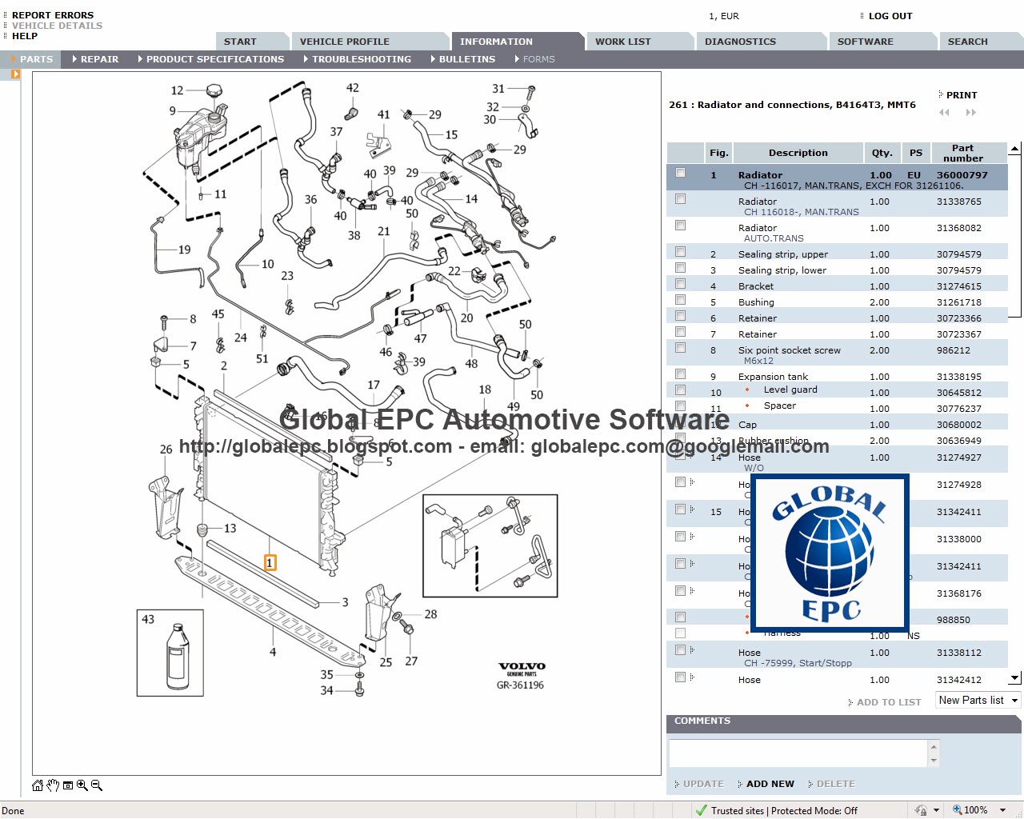1024x819 pixels.
Task: Go to next page with double-right arrows
Action: [x=971, y=113]
